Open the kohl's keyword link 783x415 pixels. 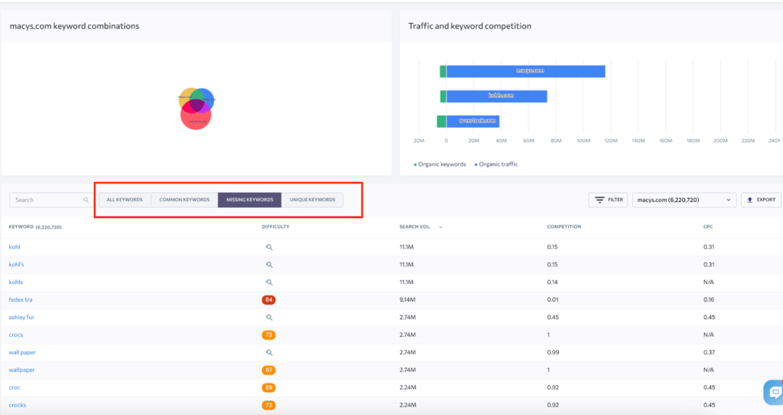(17, 264)
